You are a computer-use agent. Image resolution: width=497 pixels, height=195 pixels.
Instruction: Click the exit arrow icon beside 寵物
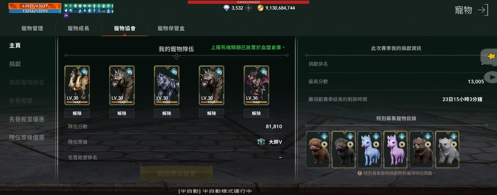pyautogui.click(x=483, y=10)
